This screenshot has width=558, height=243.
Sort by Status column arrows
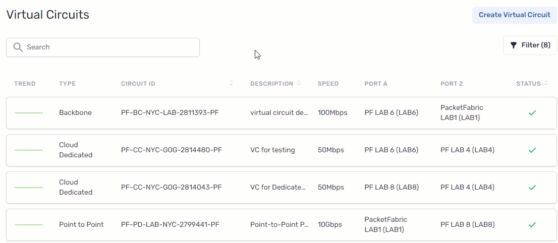click(x=546, y=83)
